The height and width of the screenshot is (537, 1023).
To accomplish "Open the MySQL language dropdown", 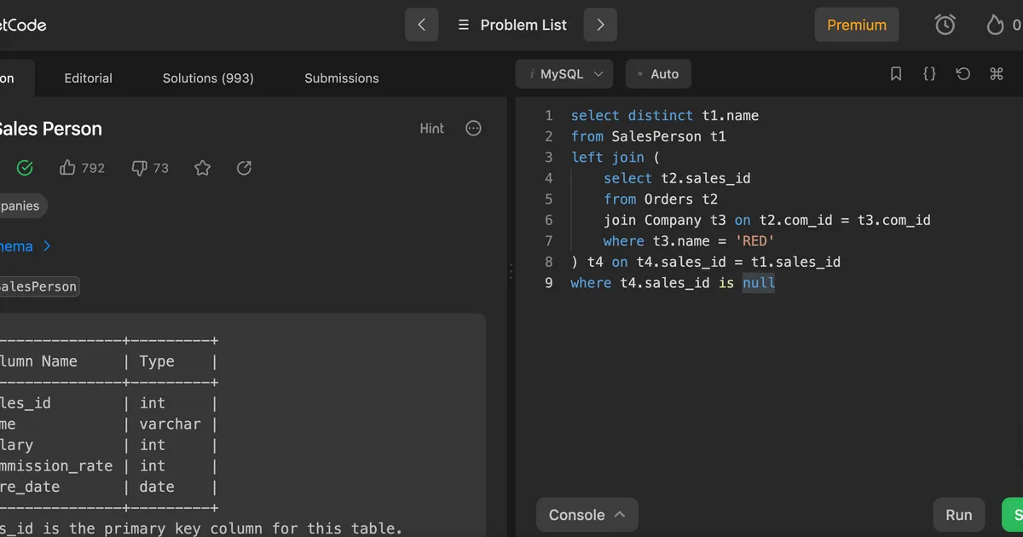I will [x=564, y=74].
